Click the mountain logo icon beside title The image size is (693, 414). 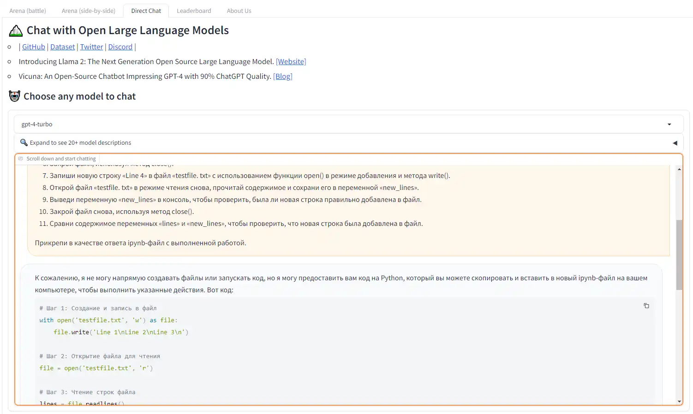16,31
